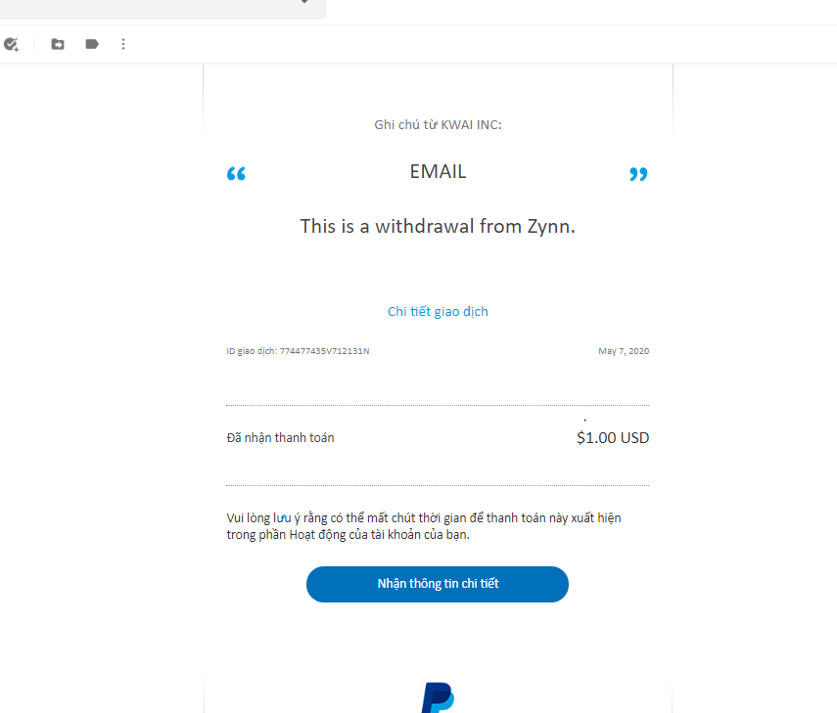Screen dimensions: 837x713
Task: Click the "Đã nhận thanh toán" label
Action: [280, 437]
